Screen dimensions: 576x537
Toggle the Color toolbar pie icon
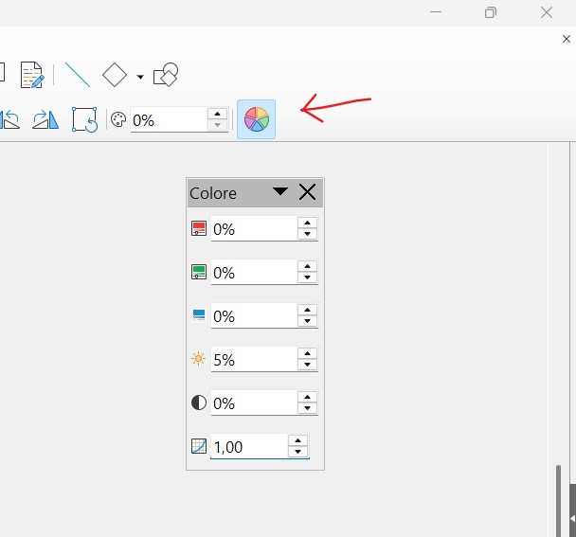[256, 119]
